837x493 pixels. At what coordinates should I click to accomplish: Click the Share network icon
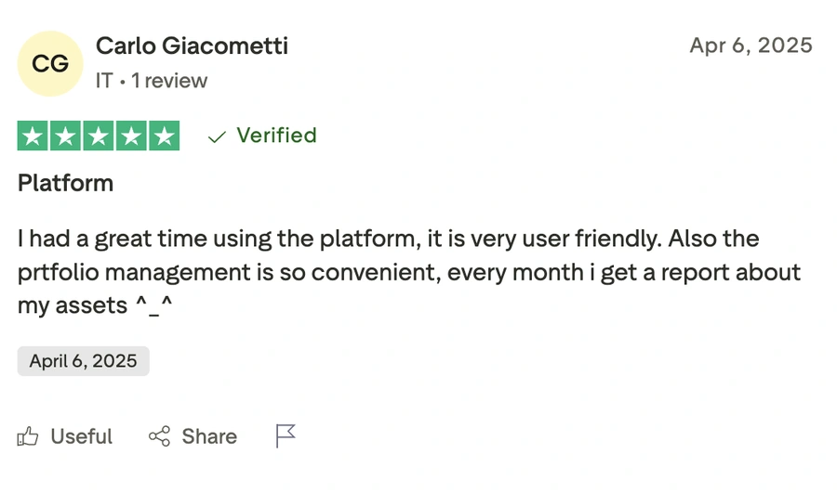[159, 436]
